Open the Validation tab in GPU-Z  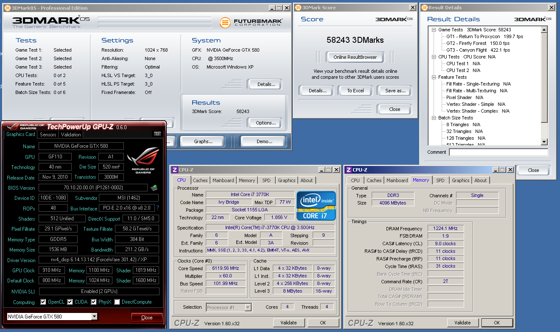tap(71, 135)
